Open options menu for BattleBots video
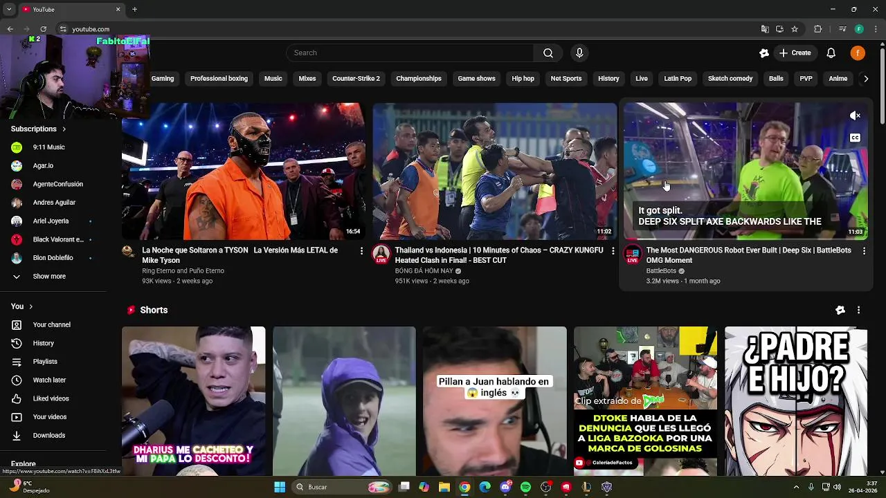Image resolution: width=886 pixels, height=498 pixels. 864,250
